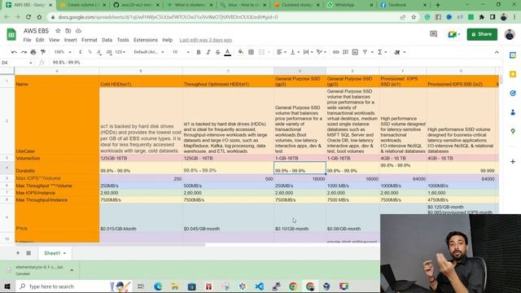Click the Google Meet call icon
This screenshot has width=521, height=293.
click(453, 34)
